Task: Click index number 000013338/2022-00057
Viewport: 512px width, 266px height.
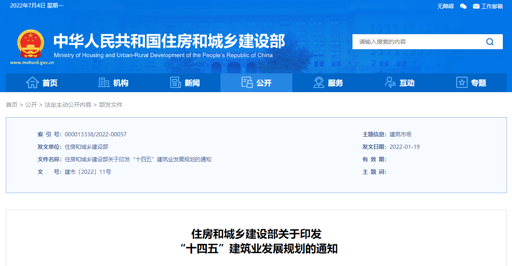Action: pyautogui.click(x=96, y=134)
